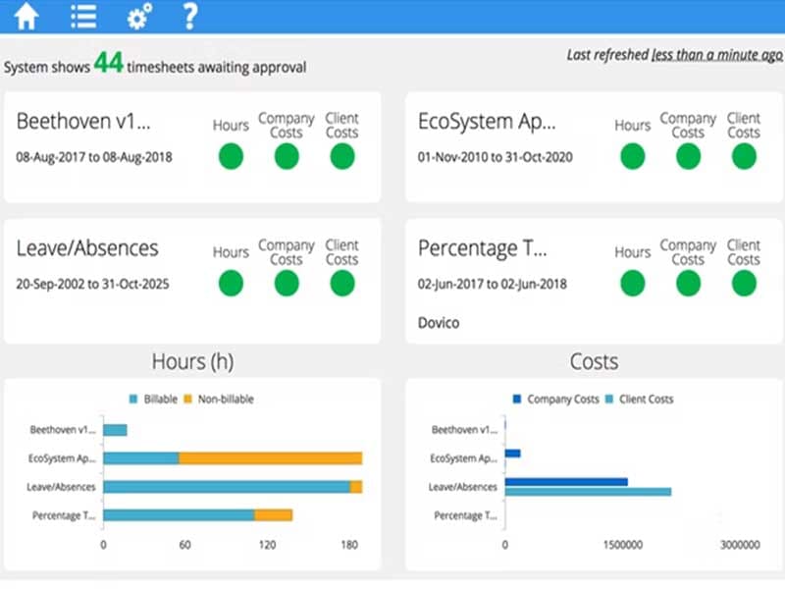Screen dimensions: 785x589
Task: Click the Company Costs indicator for EcoSystem Ap
Action: click(688, 155)
